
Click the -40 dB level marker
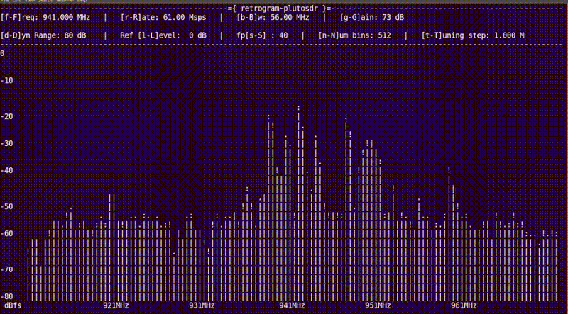click(7, 170)
